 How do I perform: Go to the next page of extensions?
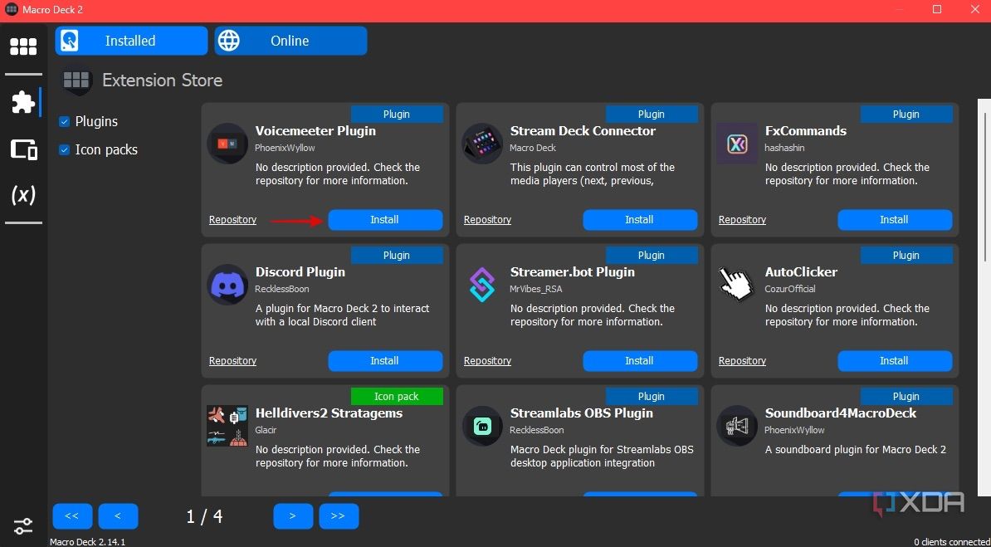point(292,515)
